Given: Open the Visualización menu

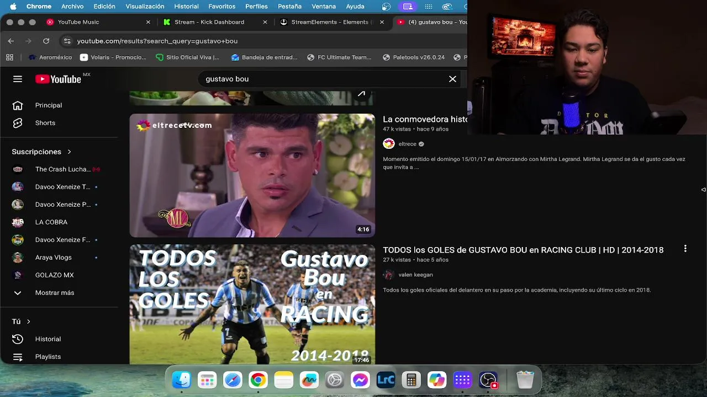Looking at the screenshot, I should pyautogui.click(x=145, y=7).
